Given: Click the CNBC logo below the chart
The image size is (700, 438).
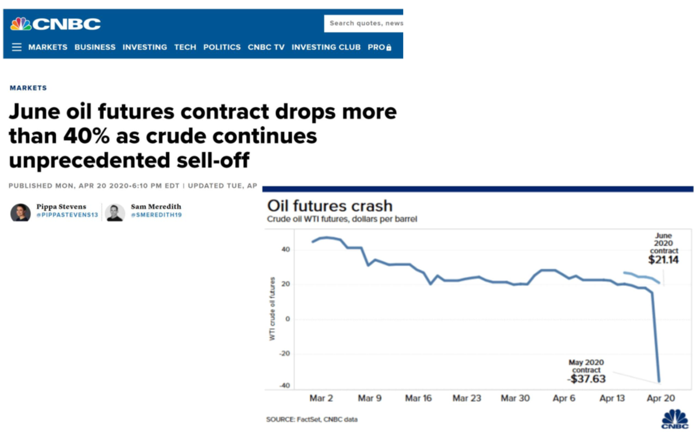Looking at the screenshot, I should click(x=675, y=419).
